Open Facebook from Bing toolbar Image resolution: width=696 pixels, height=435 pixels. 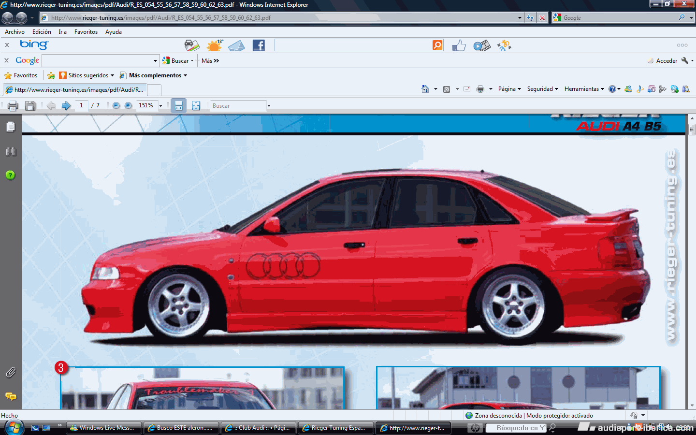pyautogui.click(x=259, y=45)
